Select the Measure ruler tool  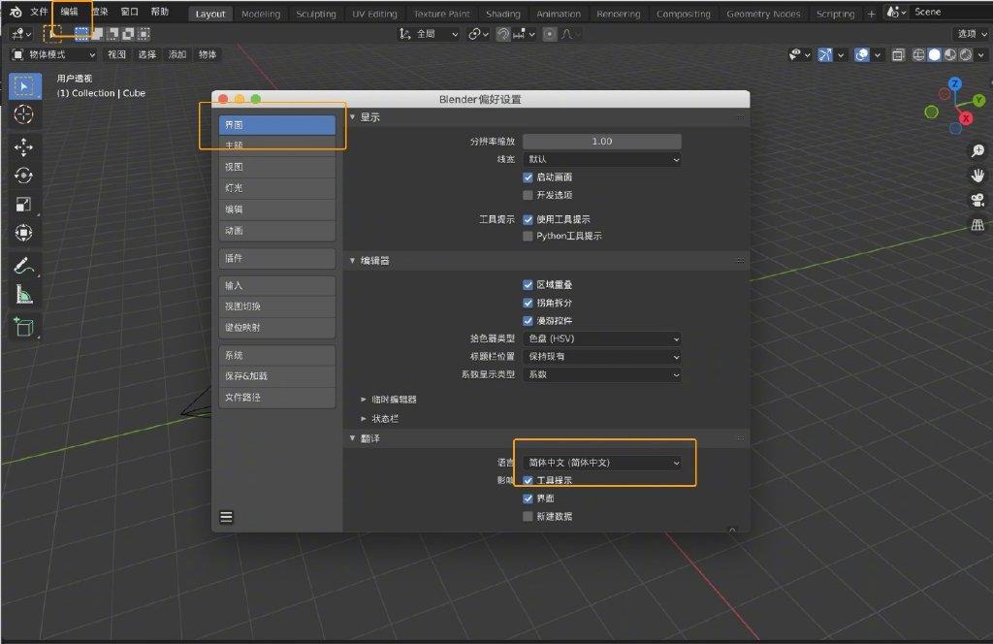coord(24,295)
